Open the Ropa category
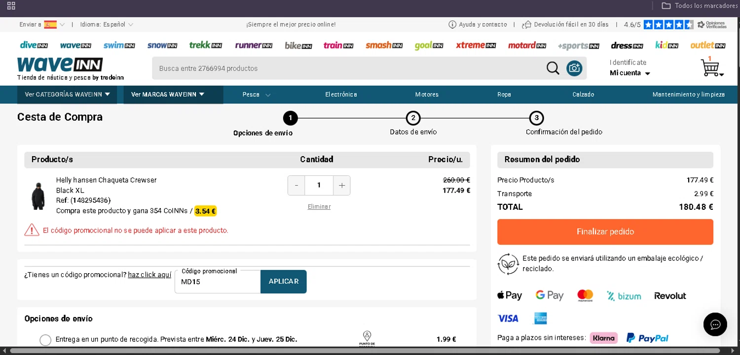Screen dimensions: 740x355 coord(504,95)
